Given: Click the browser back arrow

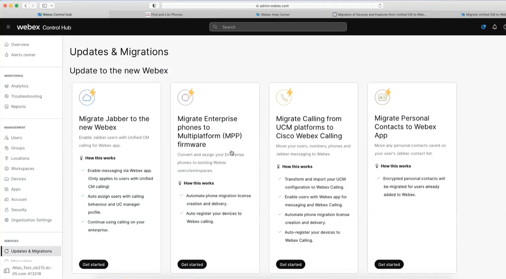Looking at the screenshot, I should 26,6.
